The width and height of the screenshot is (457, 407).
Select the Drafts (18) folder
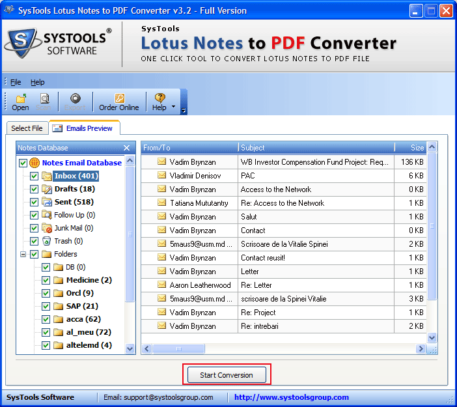[x=75, y=189]
